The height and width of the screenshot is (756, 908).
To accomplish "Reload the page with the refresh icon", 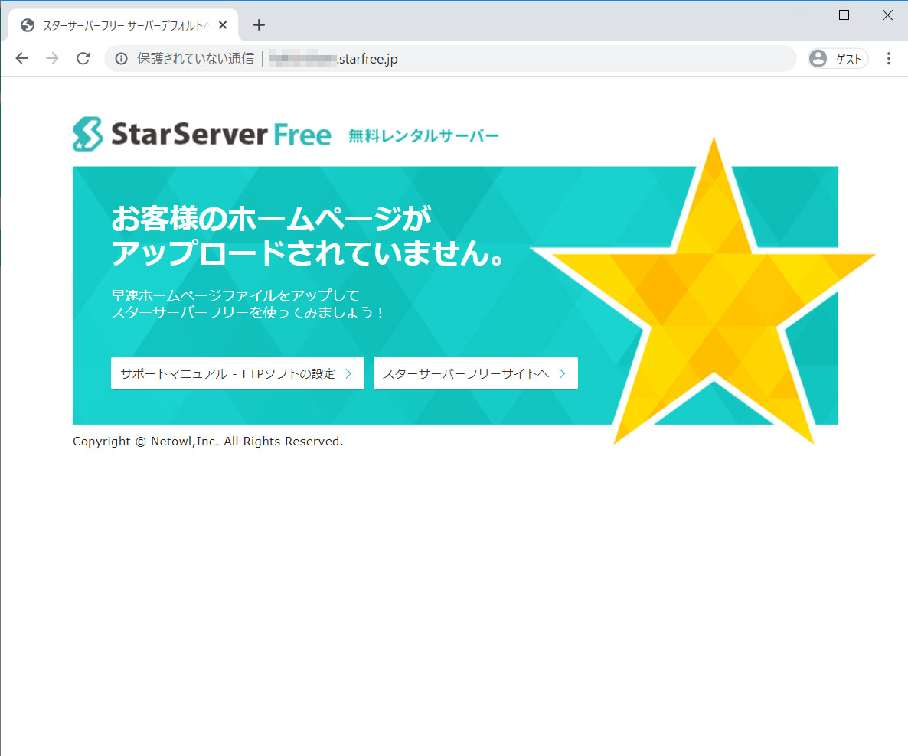I will point(83,58).
